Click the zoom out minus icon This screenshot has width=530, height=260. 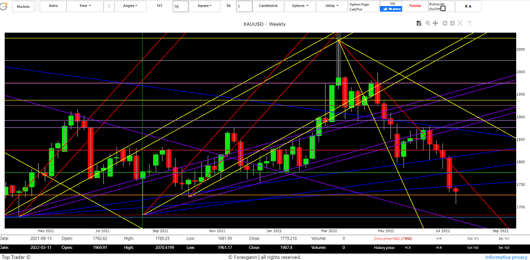[x=452, y=23]
